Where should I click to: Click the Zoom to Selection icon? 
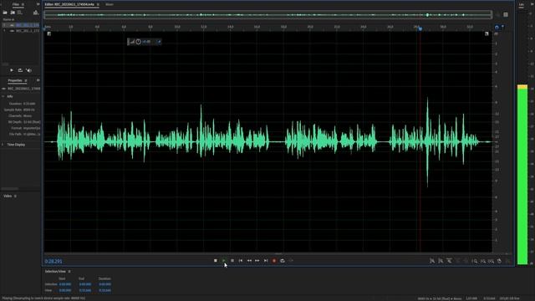pyautogui.click(x=491, y=261)
